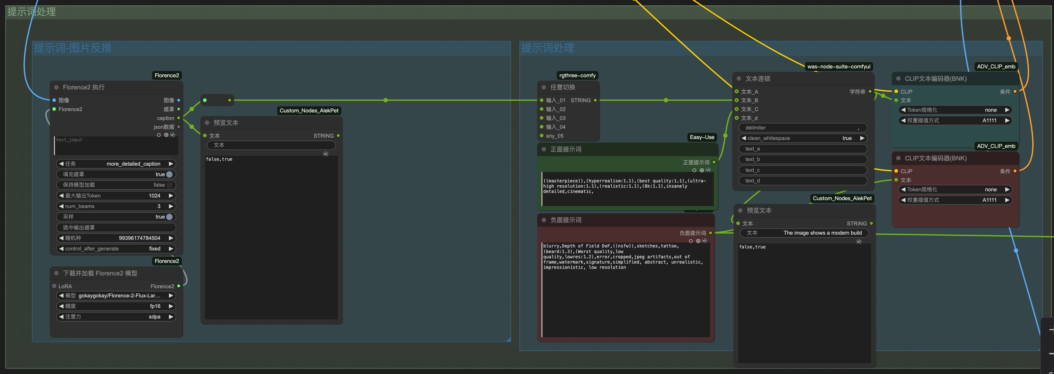
Task: Enable the 保持模型加载 toggle
Action: [x=169, y=185]
